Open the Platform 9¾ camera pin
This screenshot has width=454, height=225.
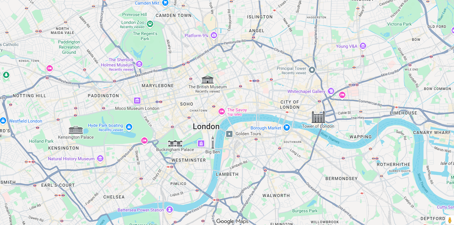(x=214, y=35)
